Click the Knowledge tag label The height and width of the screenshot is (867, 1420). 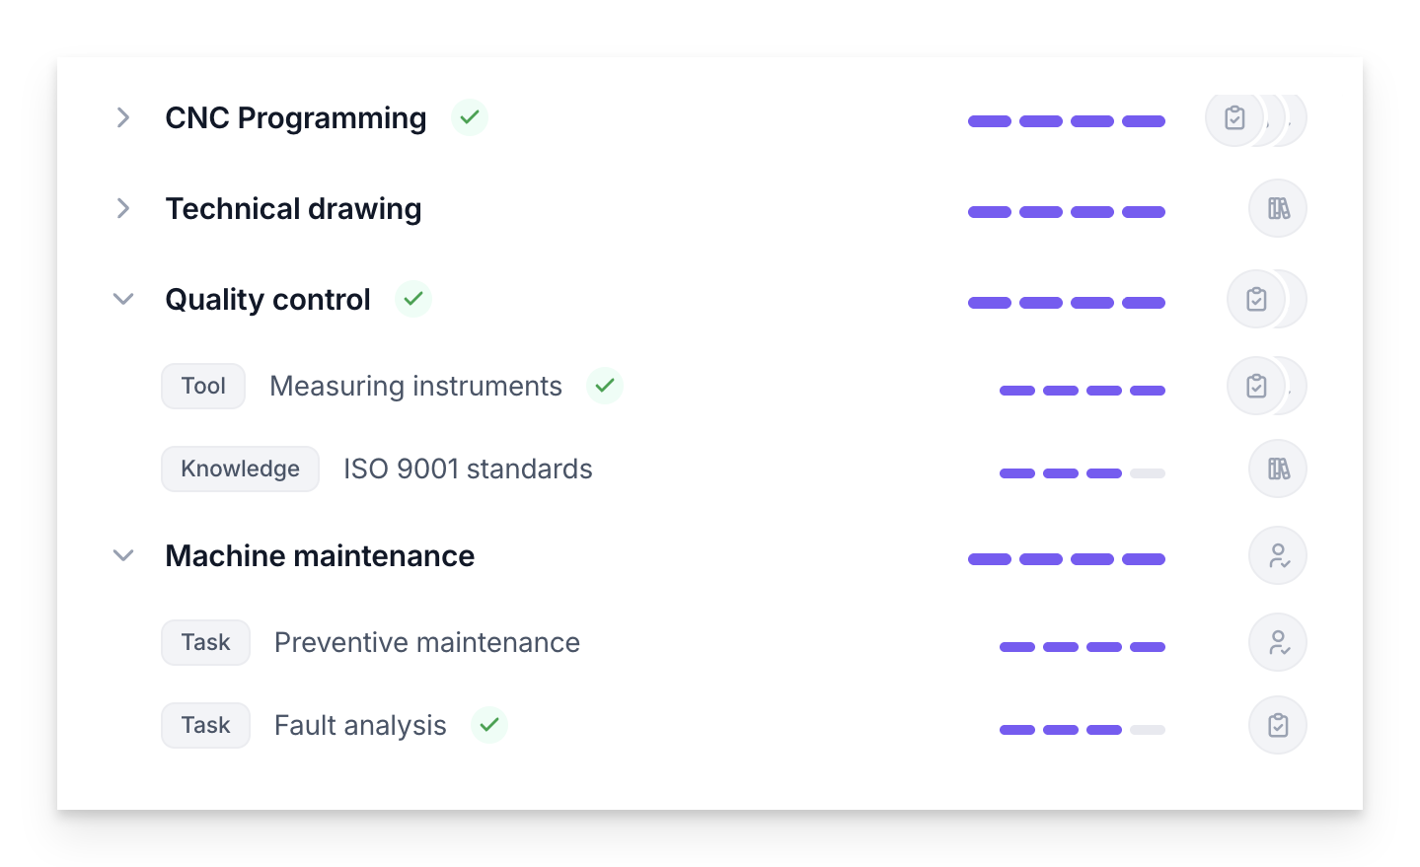click(x=240, y=469)
